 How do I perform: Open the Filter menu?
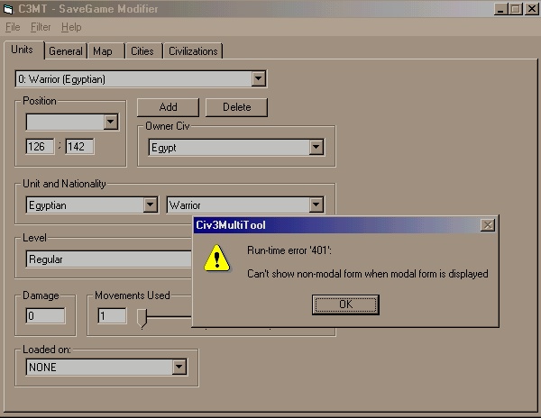pos(41,28)
